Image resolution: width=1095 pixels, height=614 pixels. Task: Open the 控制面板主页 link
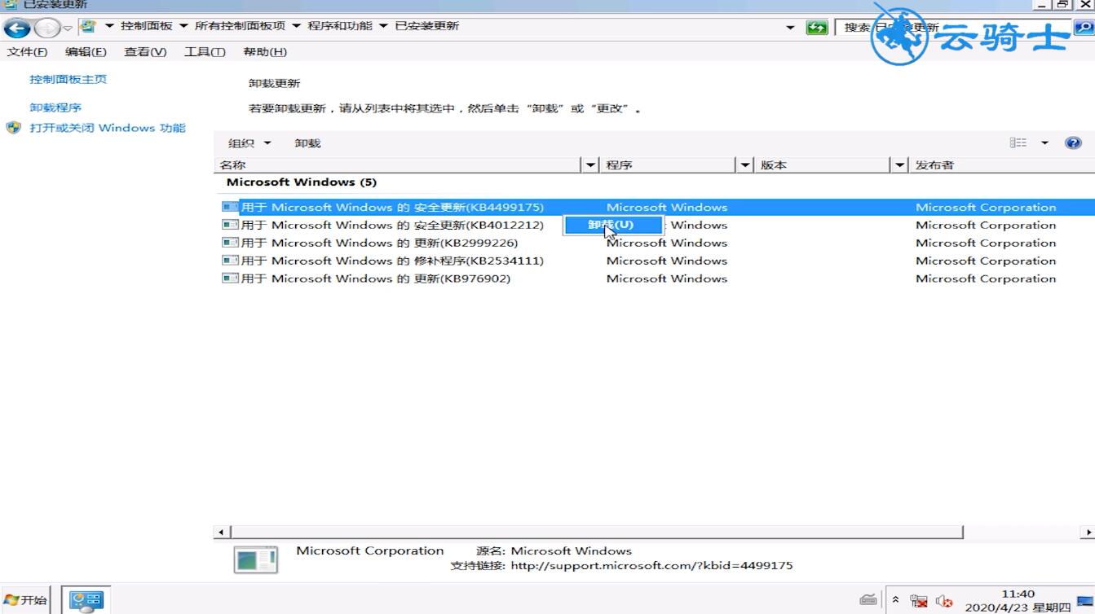pyautogui.click(x=68, y=80)
